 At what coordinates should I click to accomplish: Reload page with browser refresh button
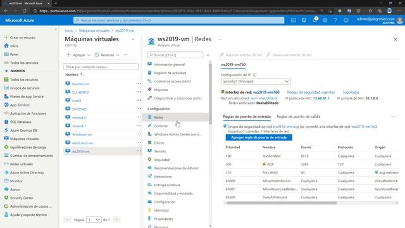click(24, 11)
